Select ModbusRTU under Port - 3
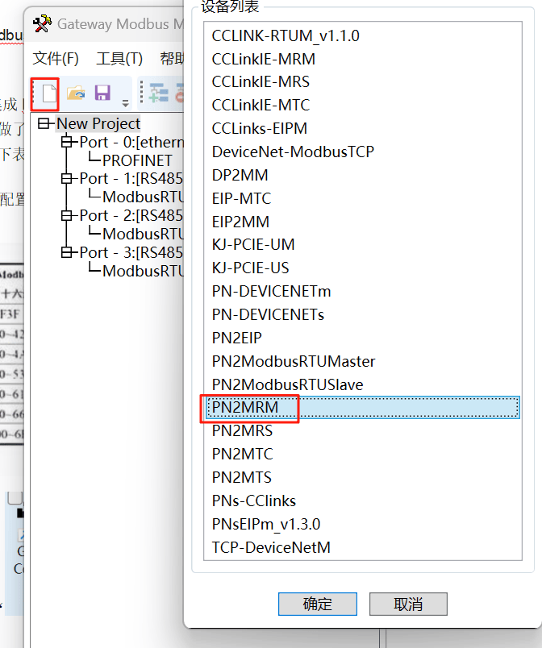This screenshot has height=648, width=542. click(x=143, y=271)
